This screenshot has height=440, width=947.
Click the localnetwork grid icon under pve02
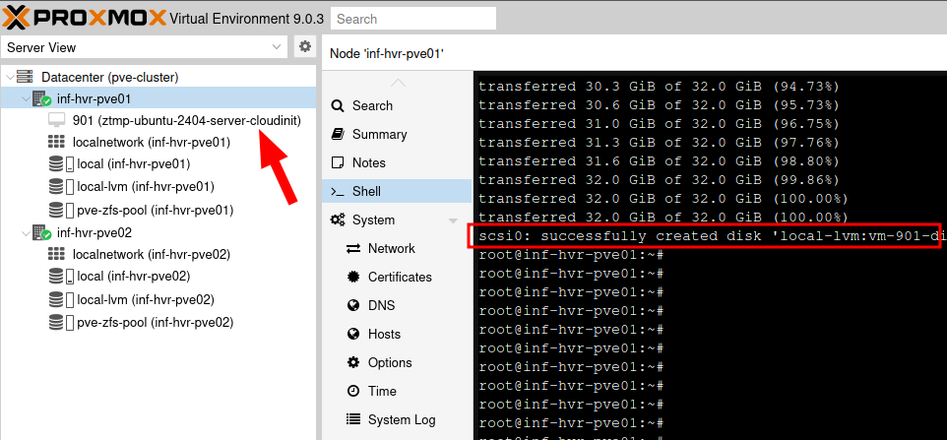[56, 255]
